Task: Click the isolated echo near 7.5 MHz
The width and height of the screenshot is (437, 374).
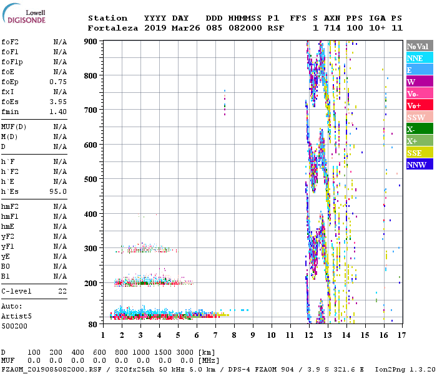Action: click(x=225, y=102)
